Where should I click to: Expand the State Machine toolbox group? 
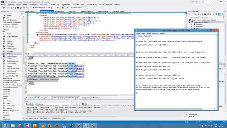pyautogui.click(x=2, y=78)
